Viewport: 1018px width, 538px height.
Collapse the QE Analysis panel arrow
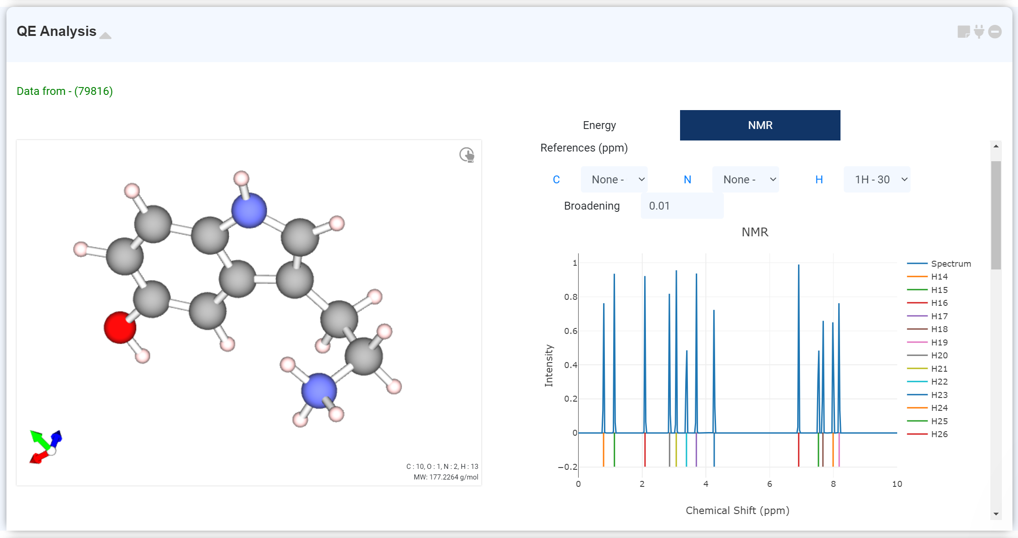click(x=106, y=35)
